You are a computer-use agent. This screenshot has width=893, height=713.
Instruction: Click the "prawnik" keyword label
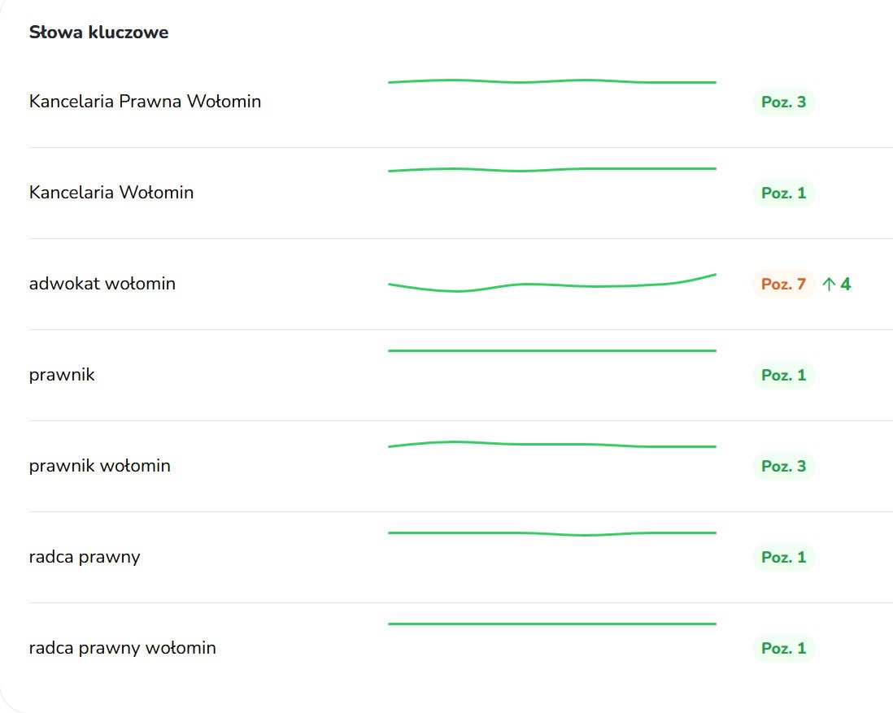[x=62, y=375]
